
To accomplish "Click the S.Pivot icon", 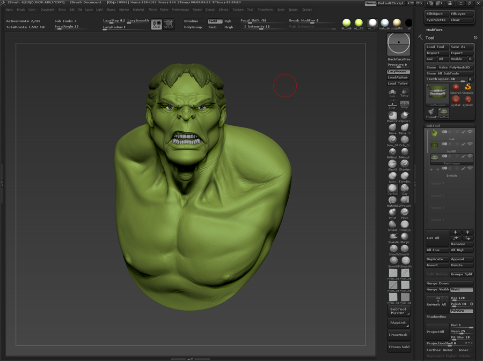I will pos(169,24).
